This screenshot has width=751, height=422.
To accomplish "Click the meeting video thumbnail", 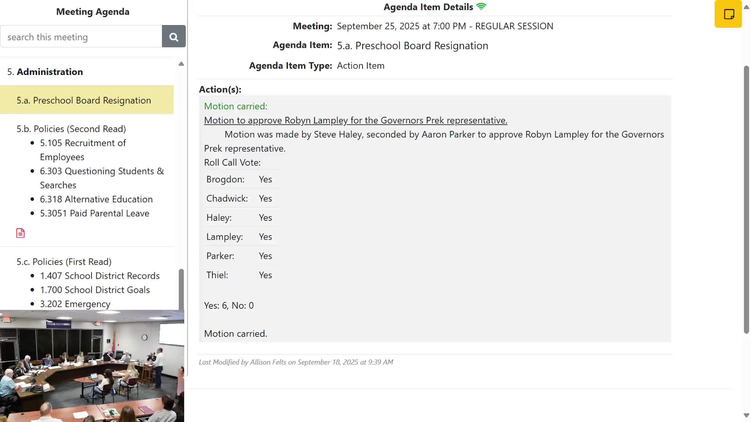I will (x=92, y=366).
